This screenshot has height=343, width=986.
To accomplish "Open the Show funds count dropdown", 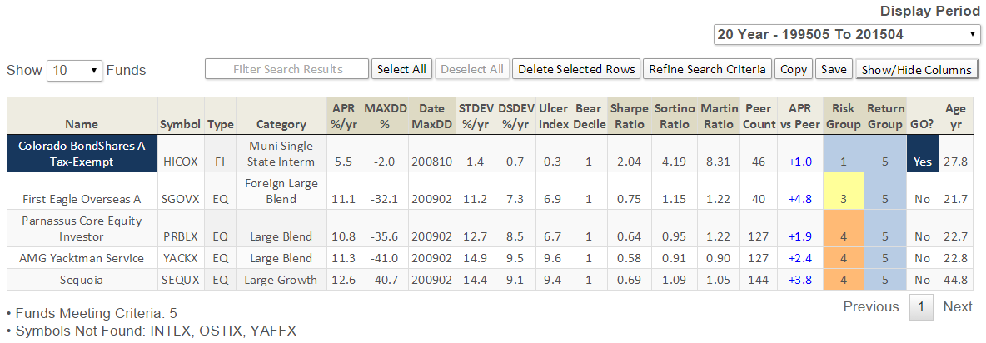I will pyautogui.click(x=74, y=70).
